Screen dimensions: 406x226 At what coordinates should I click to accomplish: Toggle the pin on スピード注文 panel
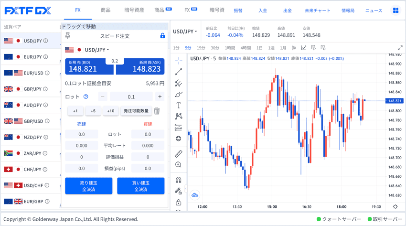(x=68, y=36)
